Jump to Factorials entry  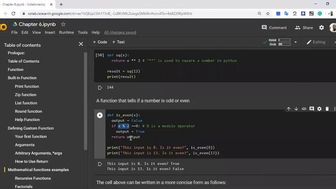24,187
